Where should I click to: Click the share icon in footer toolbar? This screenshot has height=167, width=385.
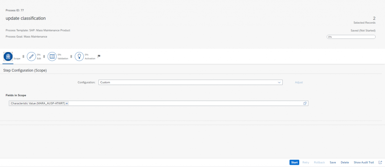pos(380,163)
